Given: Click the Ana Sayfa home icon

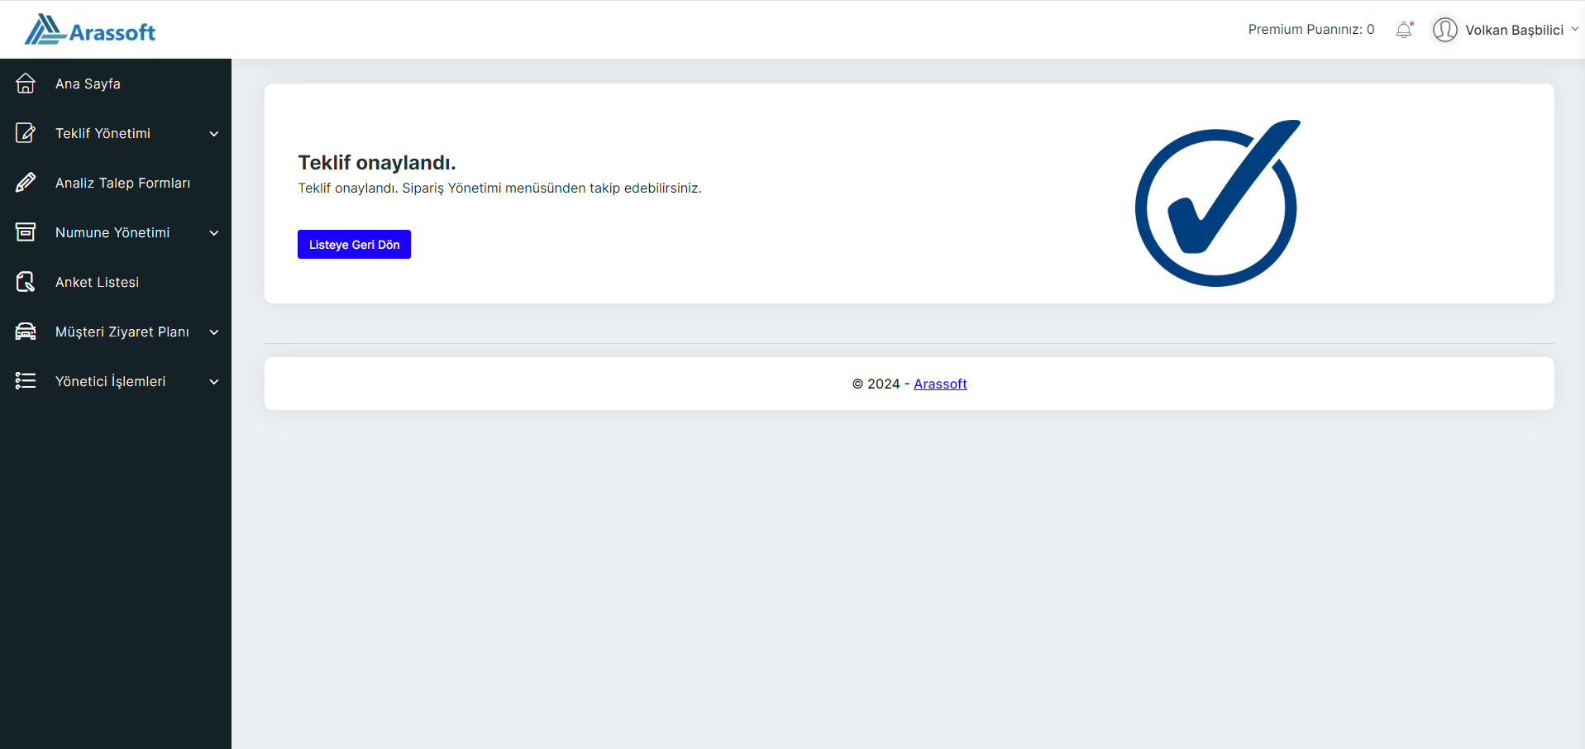Looking at the screenshot, I should coord(26,83).
